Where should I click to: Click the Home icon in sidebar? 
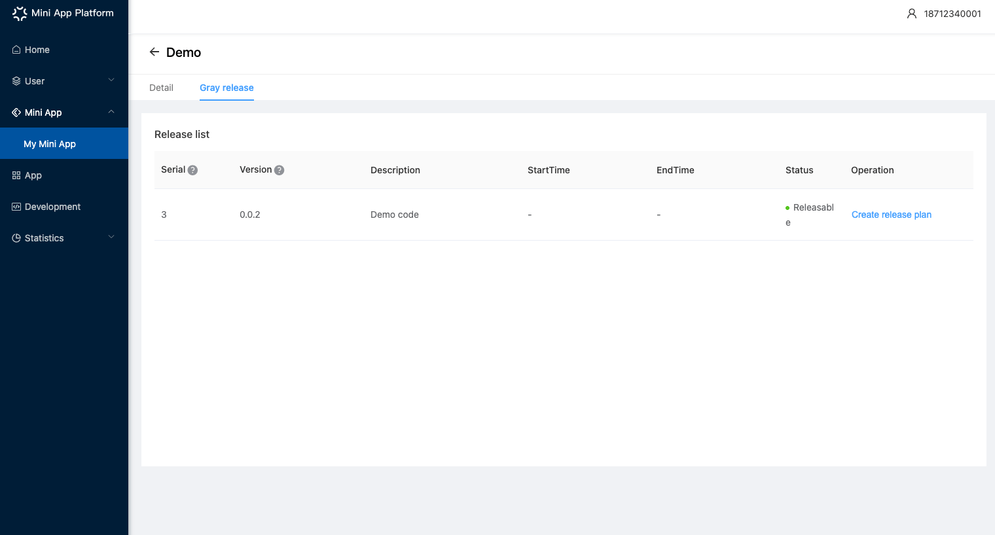pyautogui.click(x=16, y=50)
